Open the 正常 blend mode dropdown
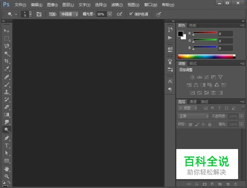The width and height of the screenshot is (247, 188). coord(193,116)
